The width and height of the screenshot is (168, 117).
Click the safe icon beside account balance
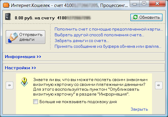pyautogui.click(x=8, y=16)
